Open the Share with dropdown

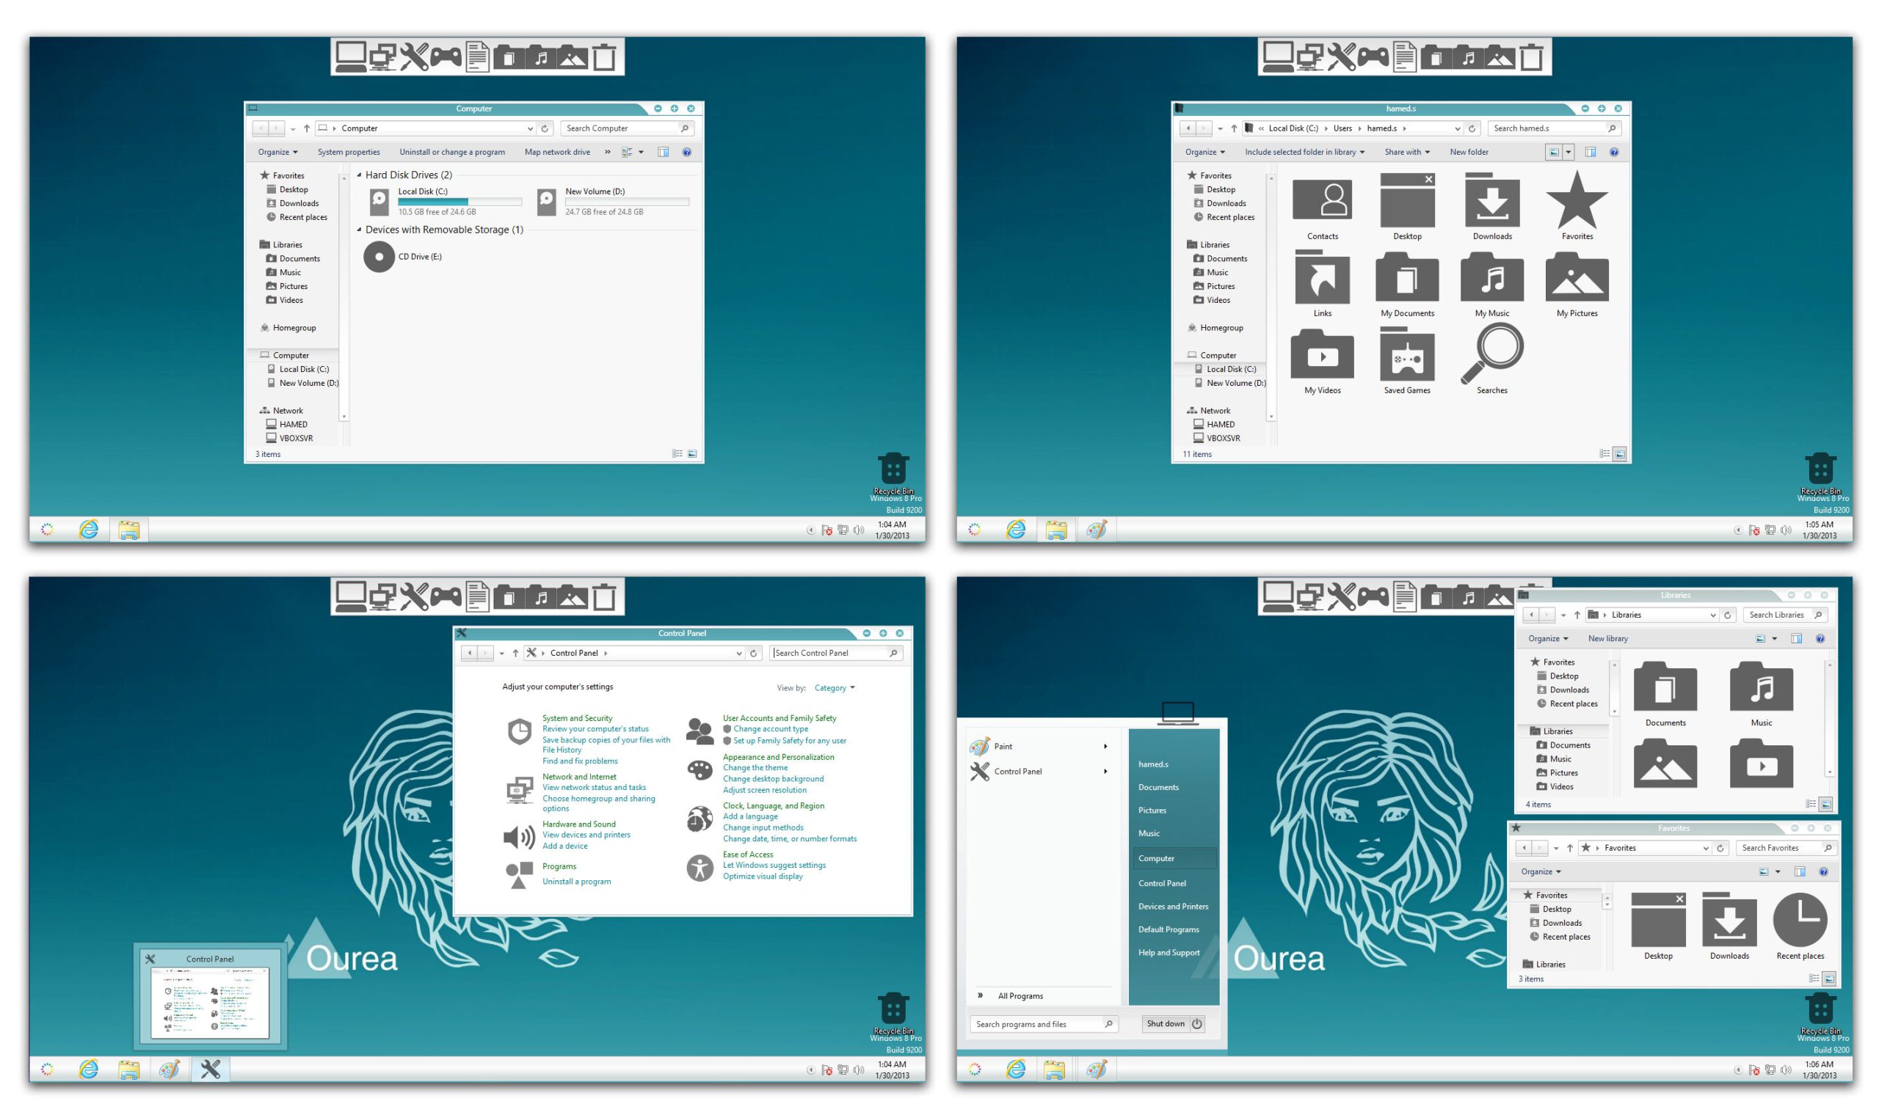(1406, 152)
